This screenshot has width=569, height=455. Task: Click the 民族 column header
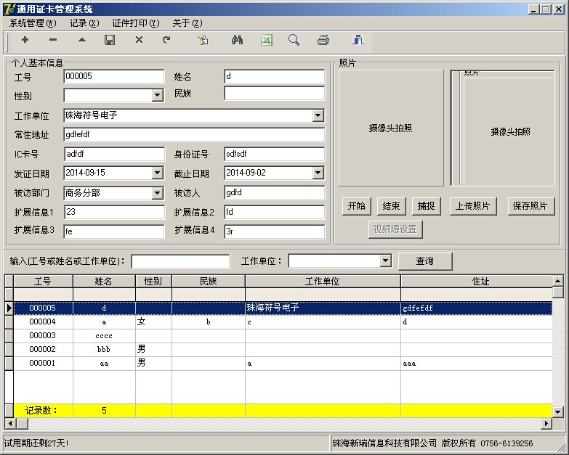(x=209, y=281)
